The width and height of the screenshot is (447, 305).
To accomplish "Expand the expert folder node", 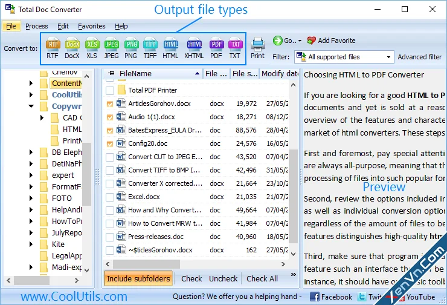I will pyautogui.click(x=31, y=175).
